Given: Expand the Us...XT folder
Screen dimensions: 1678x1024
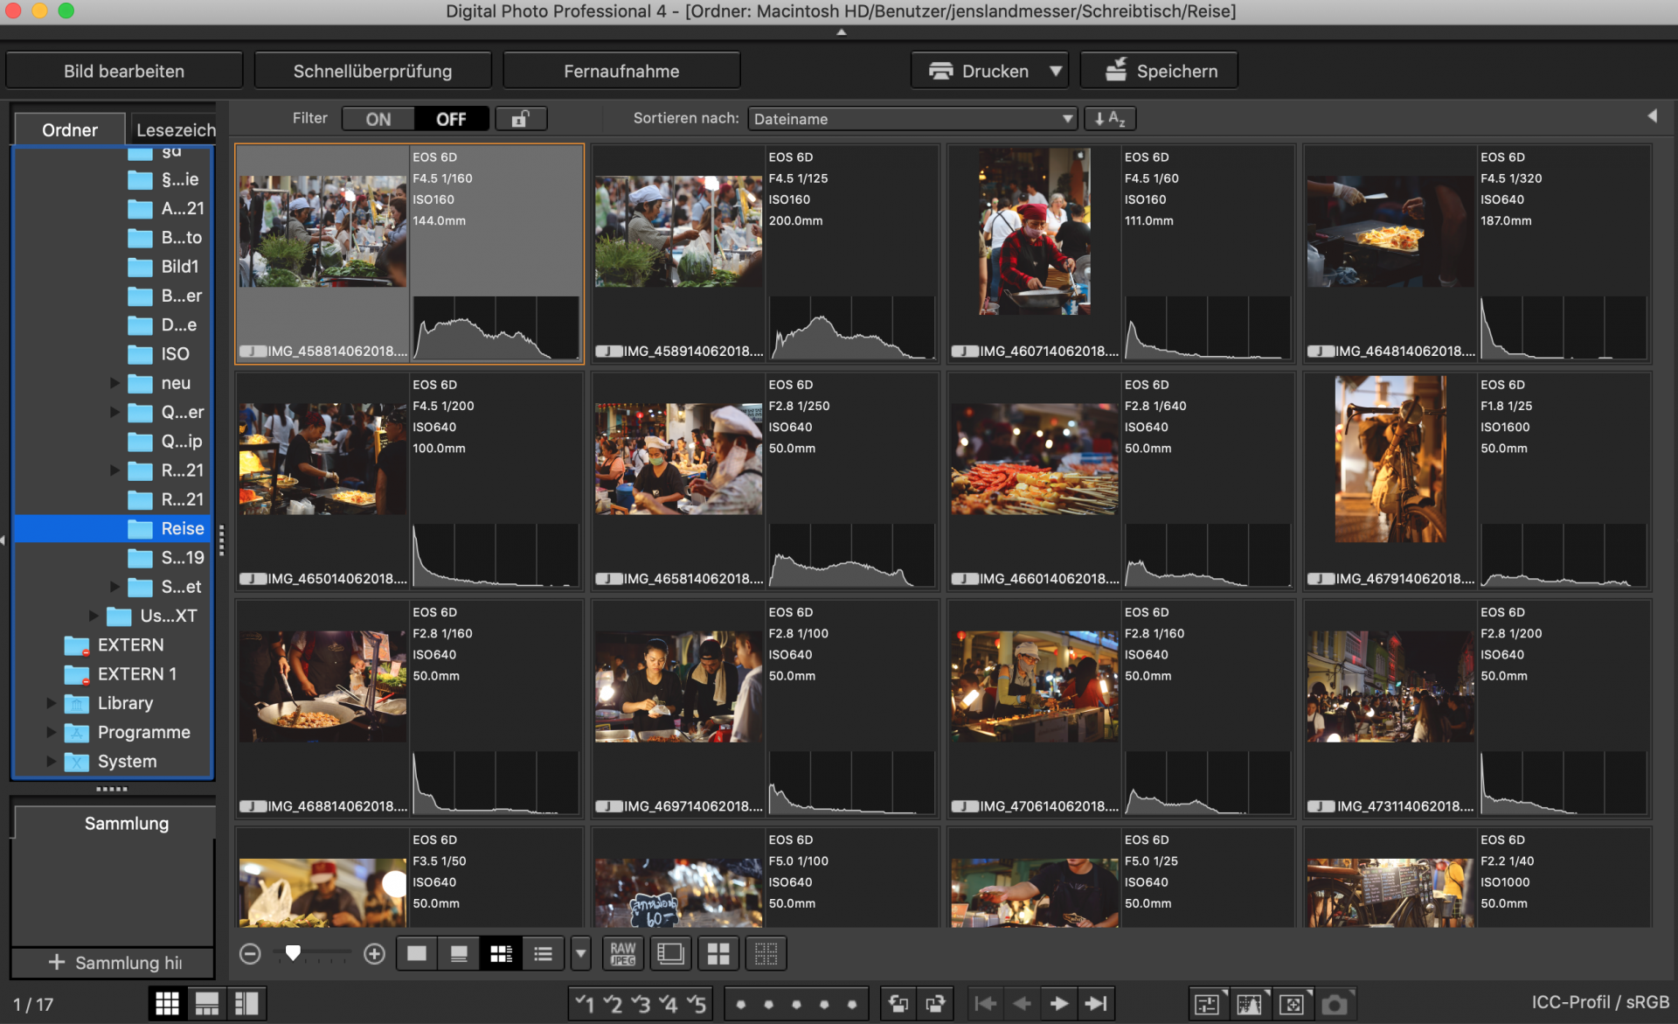Looking at the screenshot, I should pos(94,616).
